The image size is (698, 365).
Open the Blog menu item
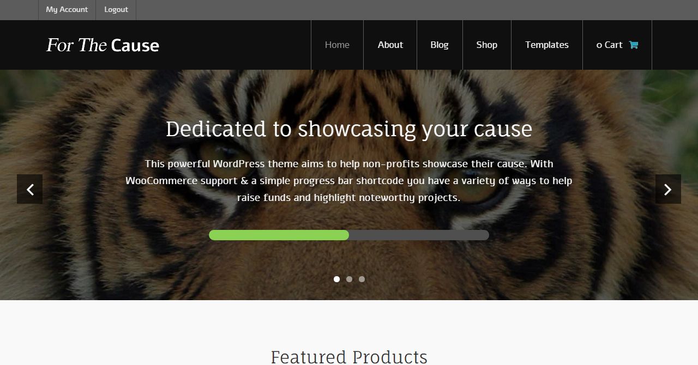click(x=440, y=45)
